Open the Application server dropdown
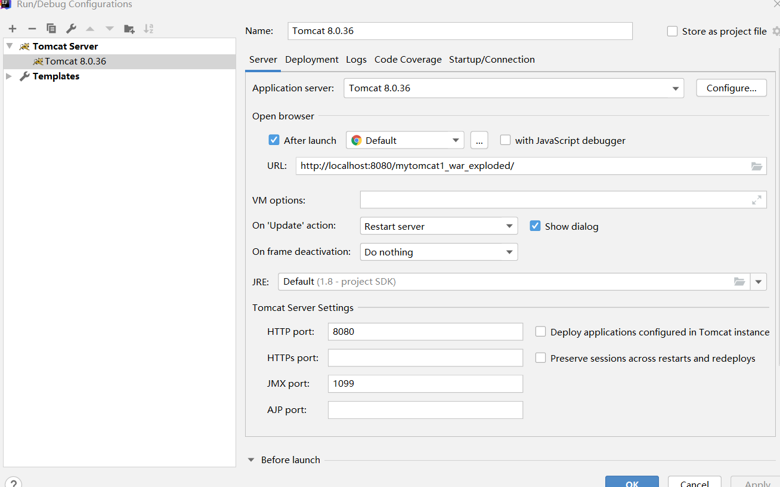 (x=513, y=88)
